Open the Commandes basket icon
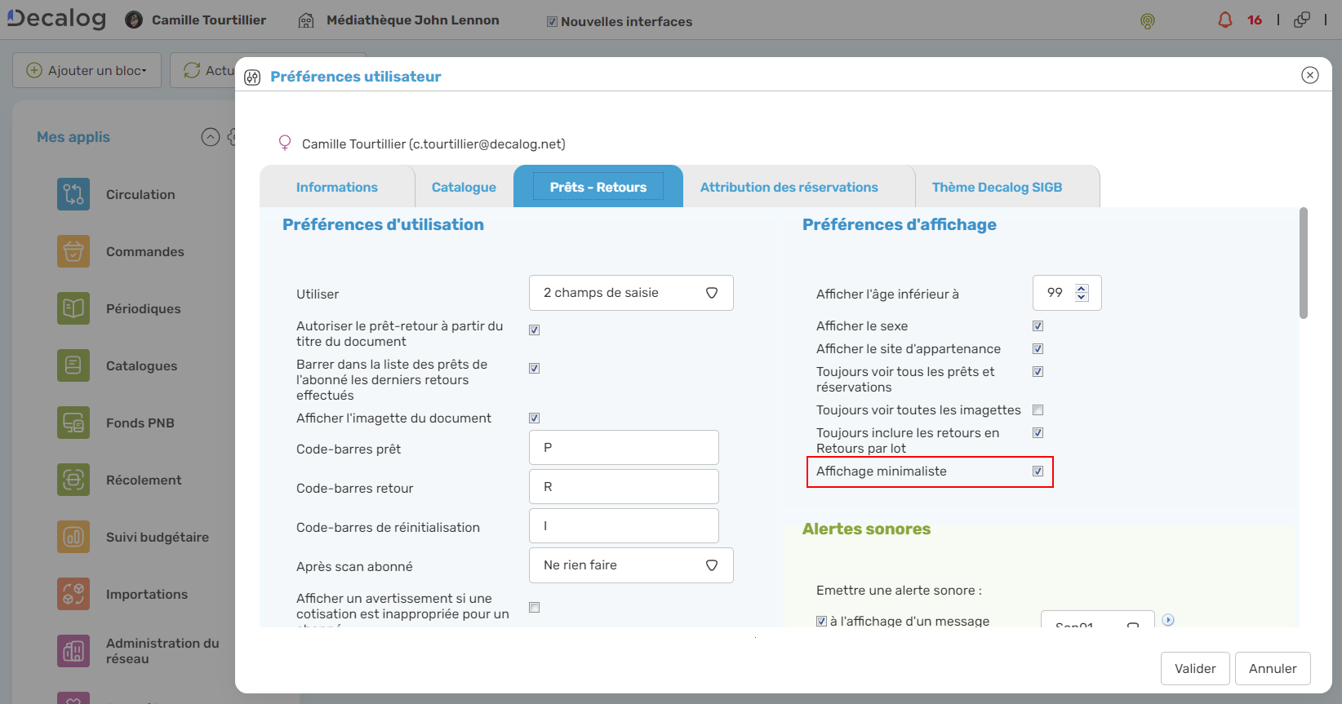The width and height of the screenshot is (1342, 704). [73, 251]
